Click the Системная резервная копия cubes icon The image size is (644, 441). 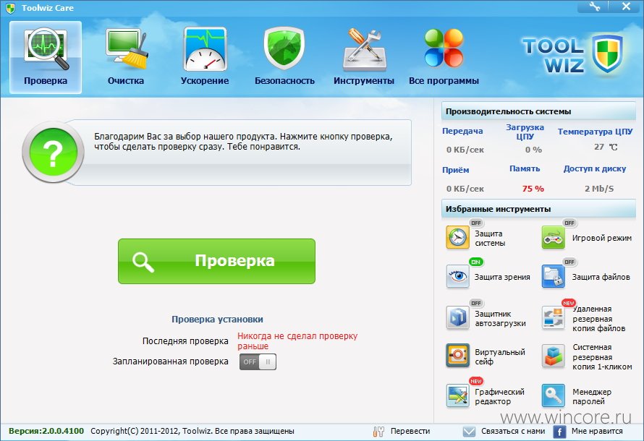click(554, 355)
